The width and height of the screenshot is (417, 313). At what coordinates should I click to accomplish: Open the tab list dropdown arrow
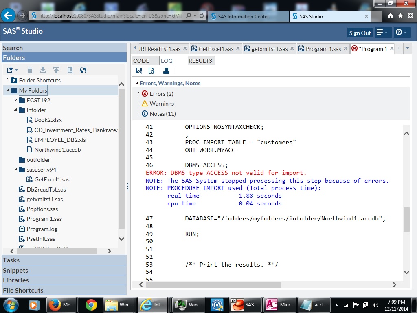click(x=407, y=48)
